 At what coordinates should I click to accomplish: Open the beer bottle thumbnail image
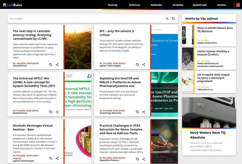tap(78, 141)
